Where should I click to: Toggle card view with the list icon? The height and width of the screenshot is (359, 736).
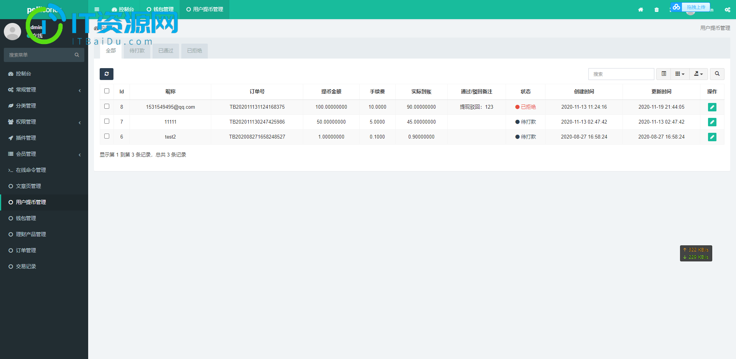coord(664,74)
